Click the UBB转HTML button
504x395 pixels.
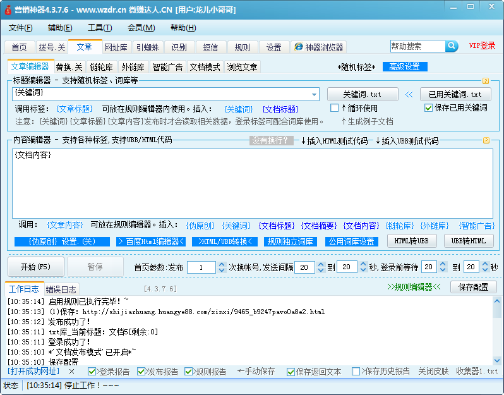coord(469,241)
